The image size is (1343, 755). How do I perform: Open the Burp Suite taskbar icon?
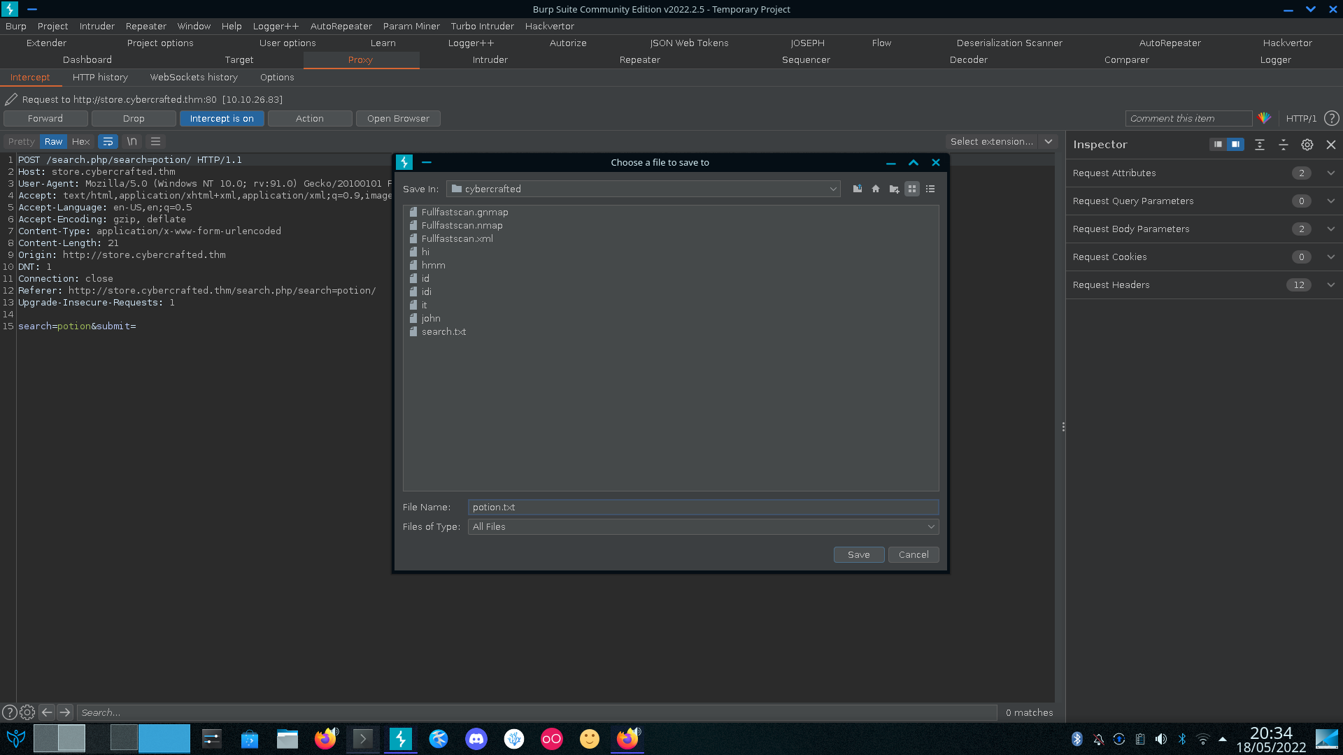pos(401,739)
